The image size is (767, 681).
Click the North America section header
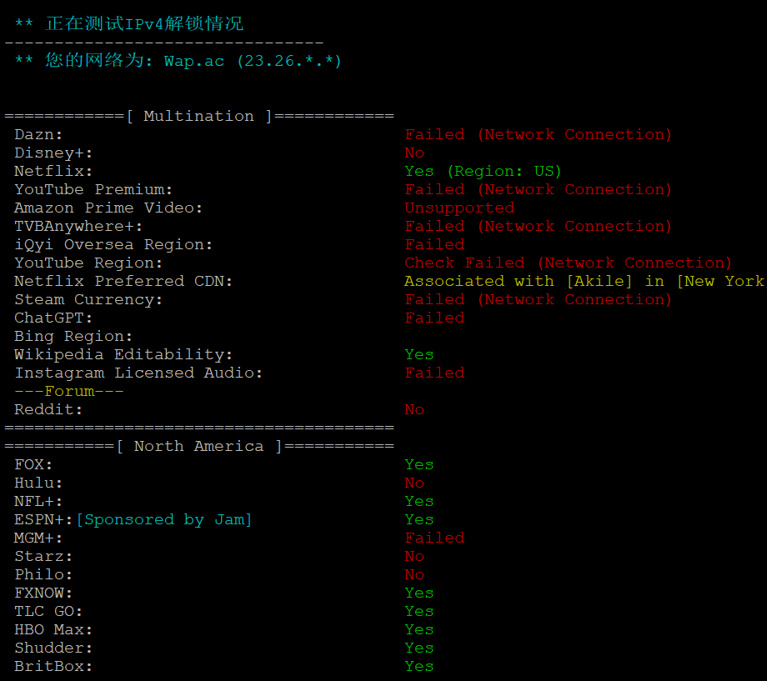point(198,446)
